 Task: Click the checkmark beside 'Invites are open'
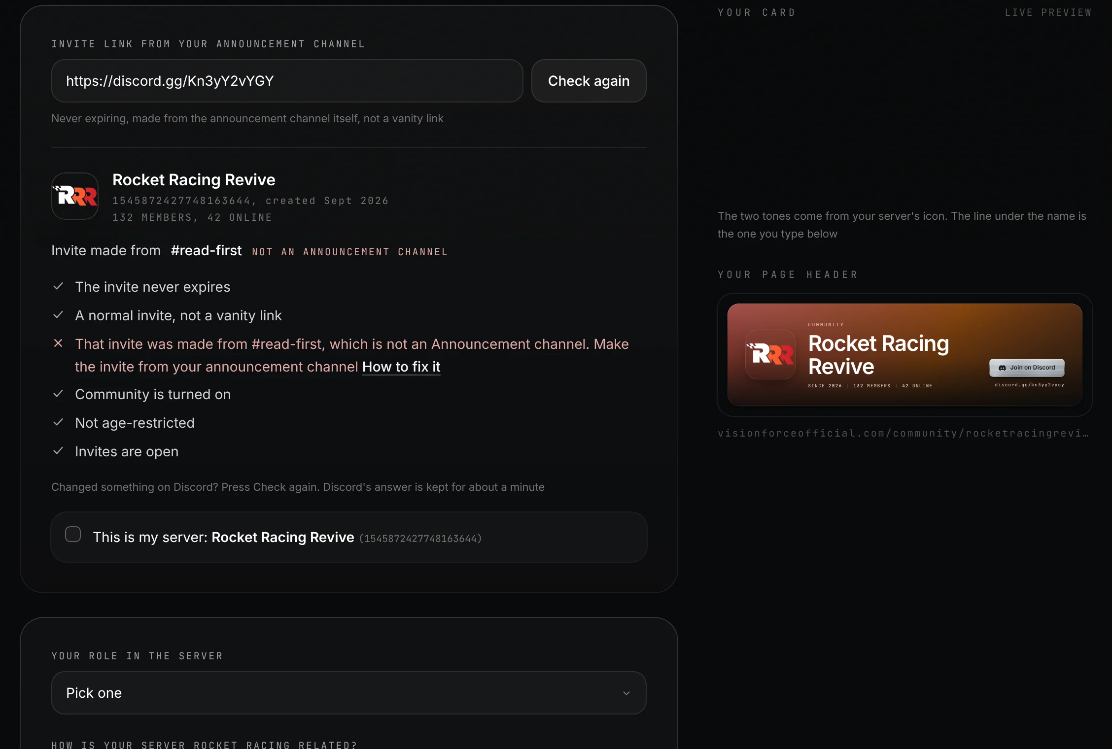58,451
